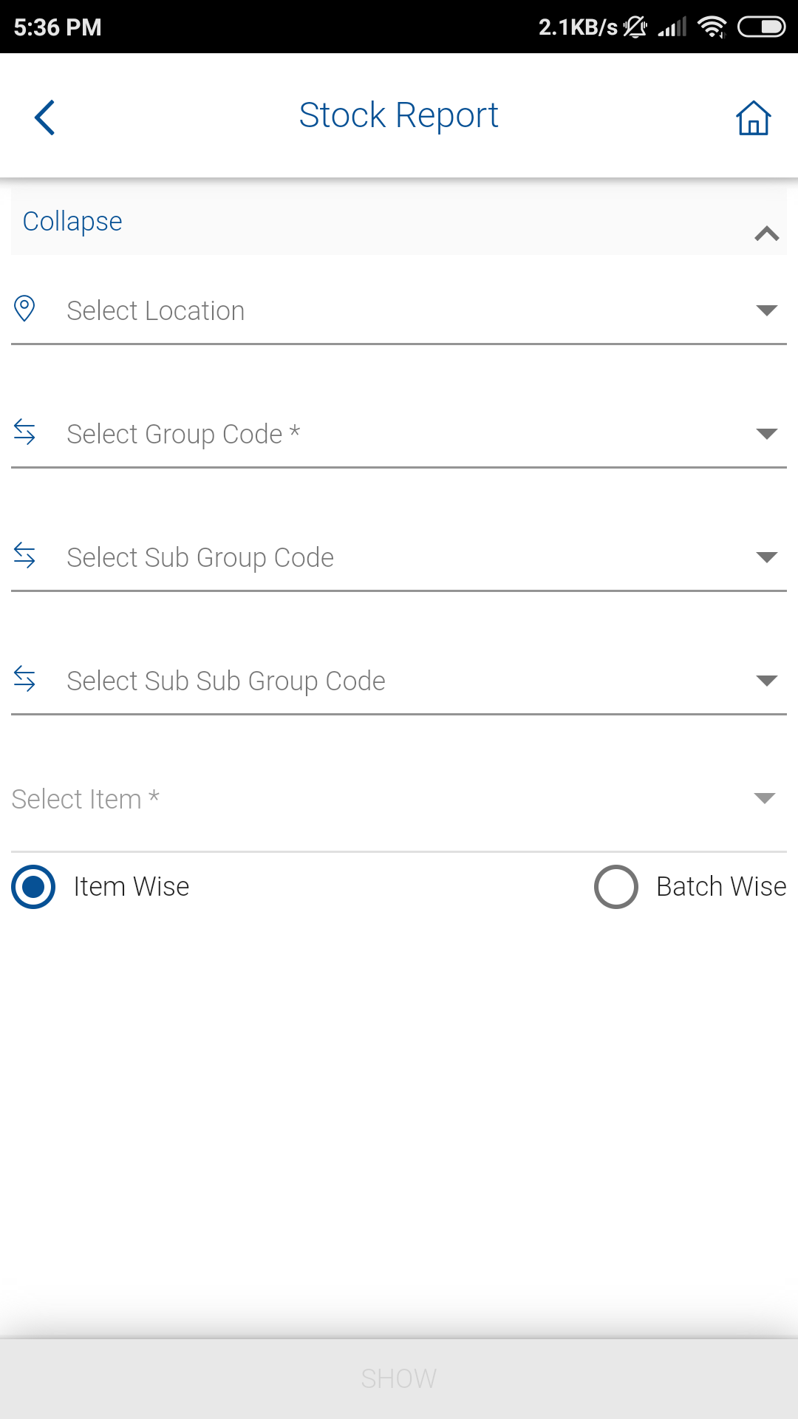This screenshot has width=798, height=1419.
Task: Expand the Select Sub Sub Group Code dropdown
Action: 767,681
